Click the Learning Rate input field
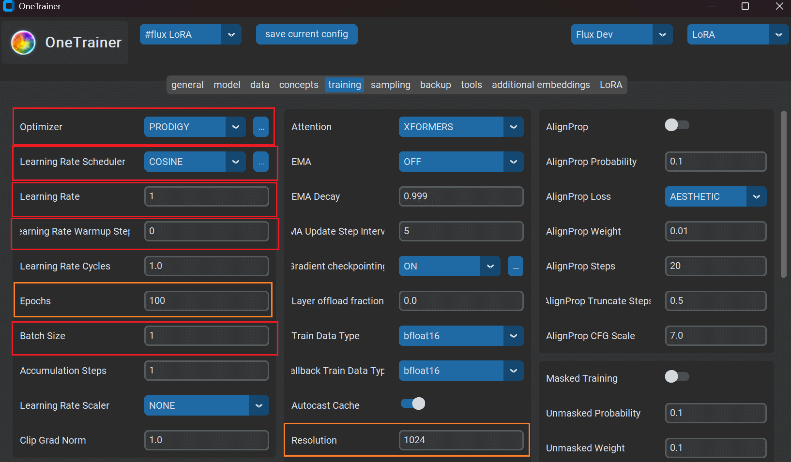 [x=207, y=196]
